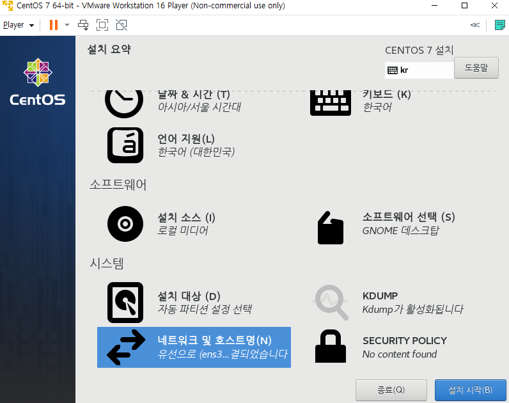Collapse toolbar devices with double-chevron icon
This screenshot has height=403, width=509.
coord(475,25)
